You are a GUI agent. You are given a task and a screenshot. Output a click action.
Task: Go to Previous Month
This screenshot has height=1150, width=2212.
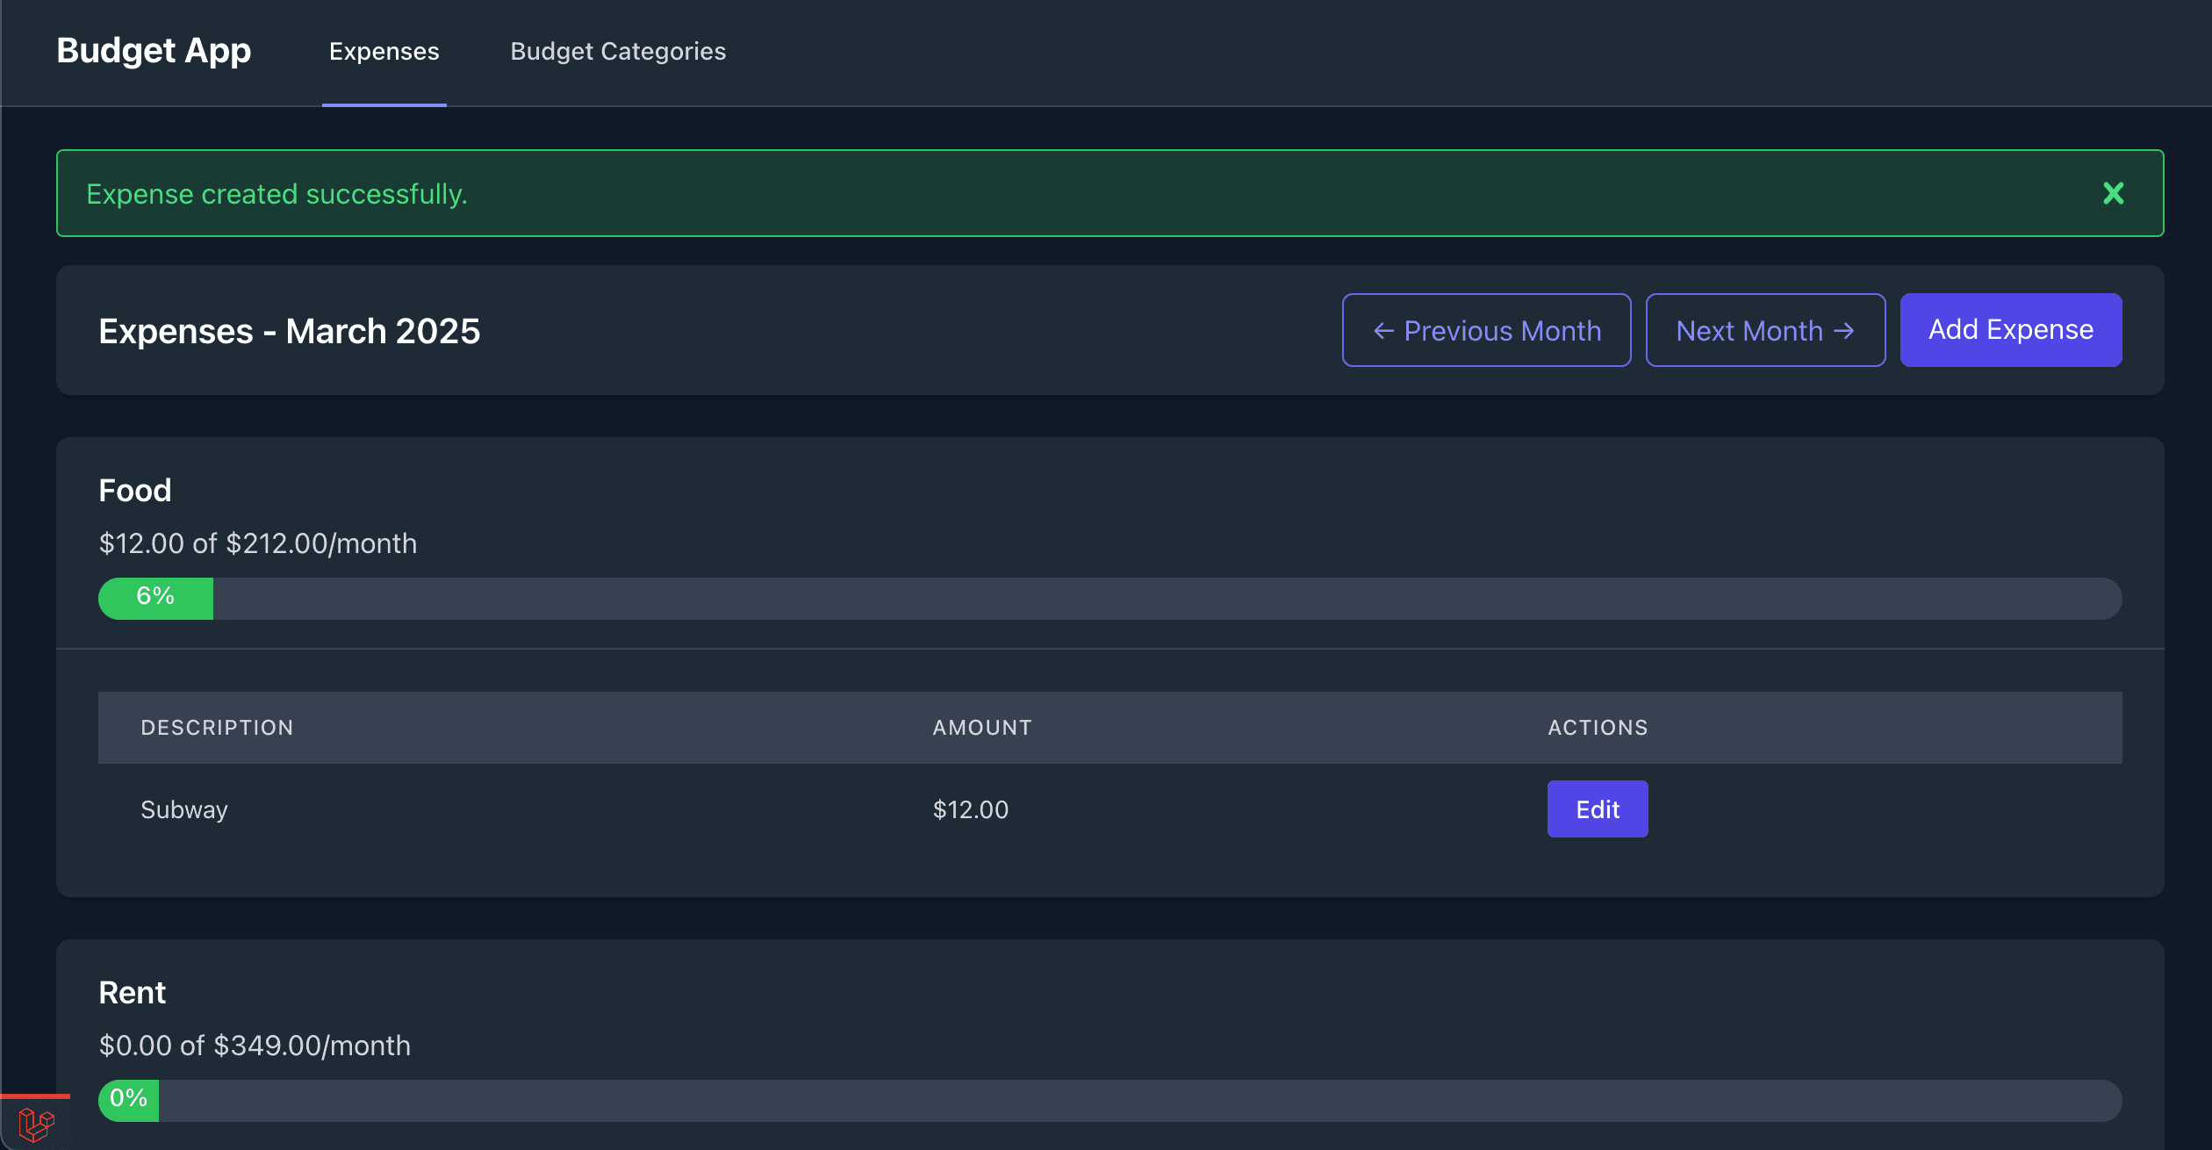[1486, 330]
